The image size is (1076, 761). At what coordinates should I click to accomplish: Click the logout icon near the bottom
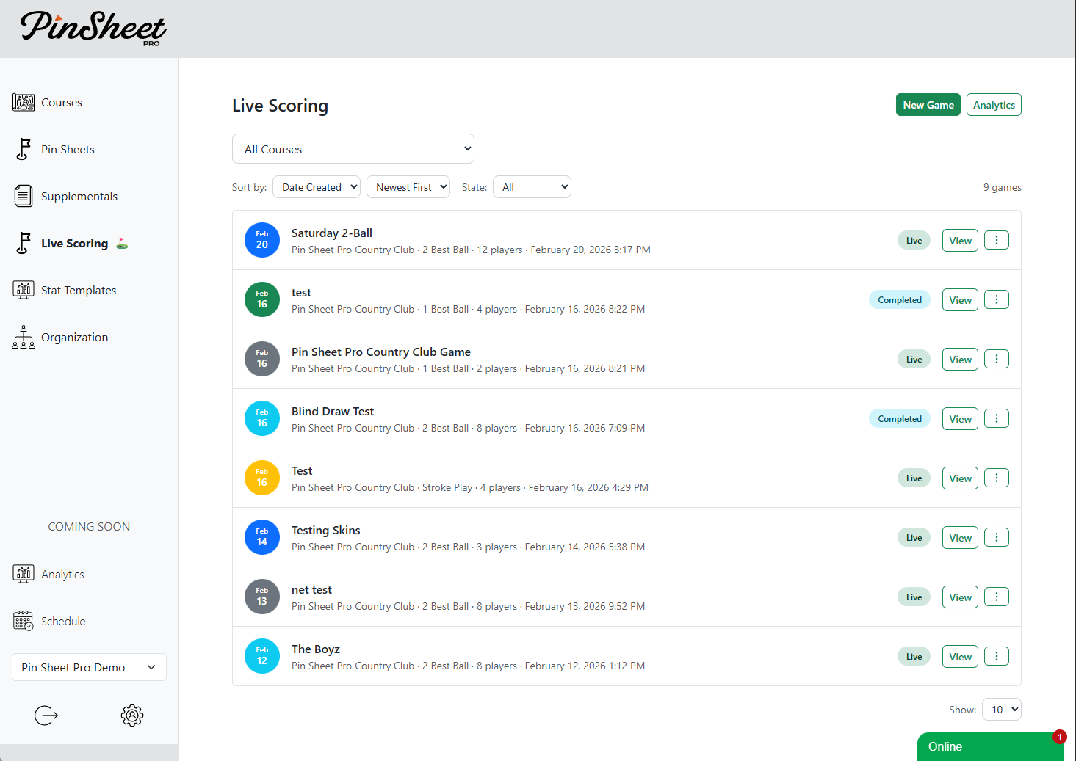(46, 716)
